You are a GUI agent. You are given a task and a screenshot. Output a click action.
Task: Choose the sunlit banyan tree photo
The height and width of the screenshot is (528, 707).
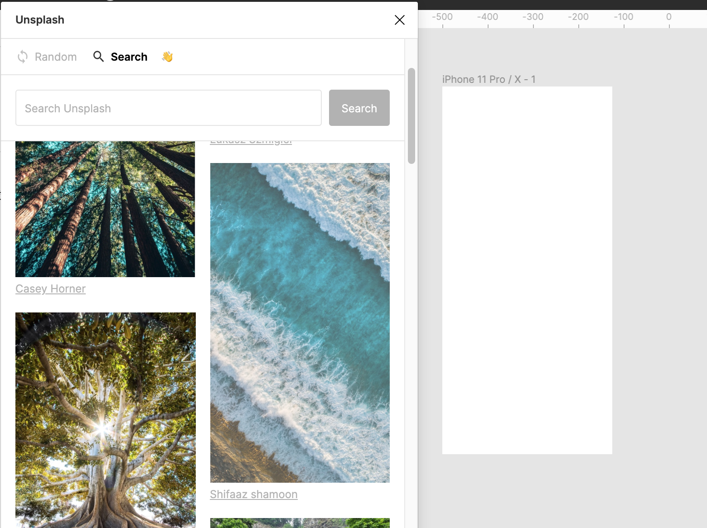(105, 420)
